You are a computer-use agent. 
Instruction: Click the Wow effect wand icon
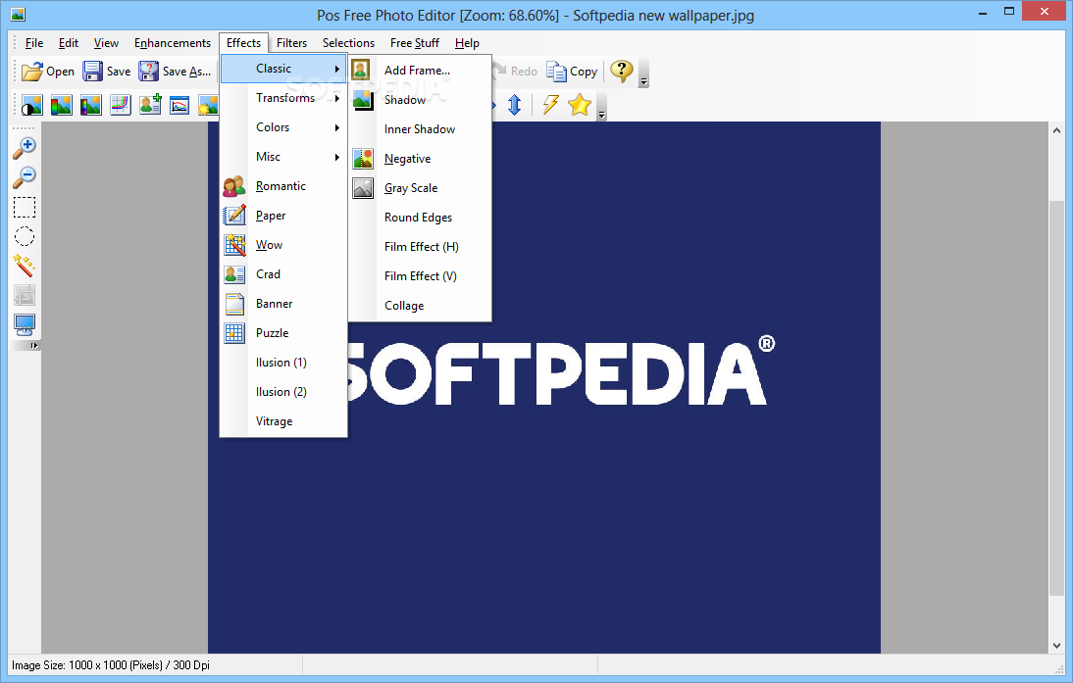click(234, 245)
